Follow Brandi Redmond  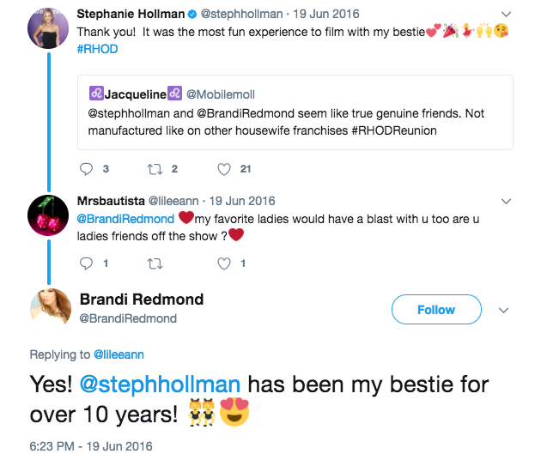click(435, 310)
